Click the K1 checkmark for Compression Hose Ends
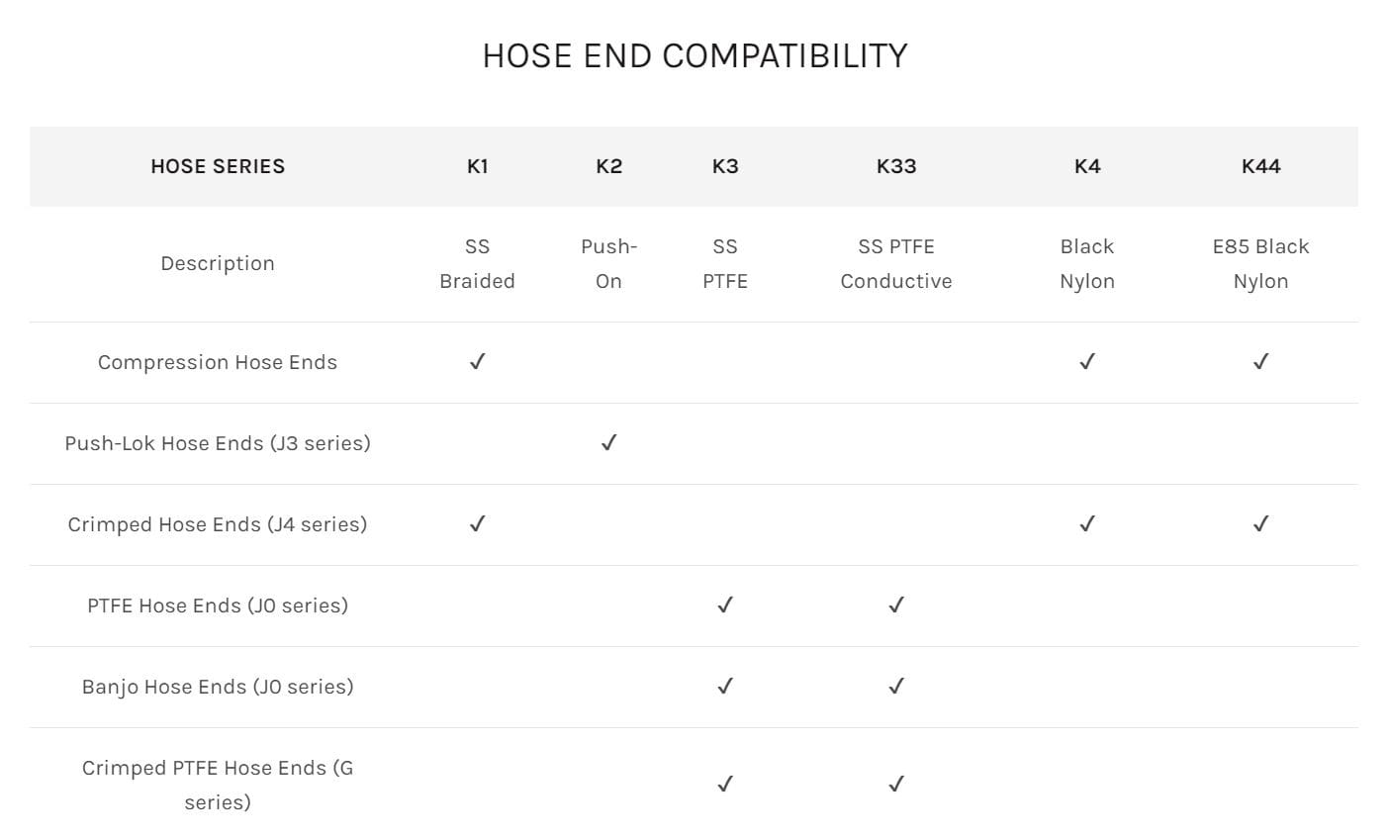Screen dimensions: 1389x839 [x=477, y=362]
